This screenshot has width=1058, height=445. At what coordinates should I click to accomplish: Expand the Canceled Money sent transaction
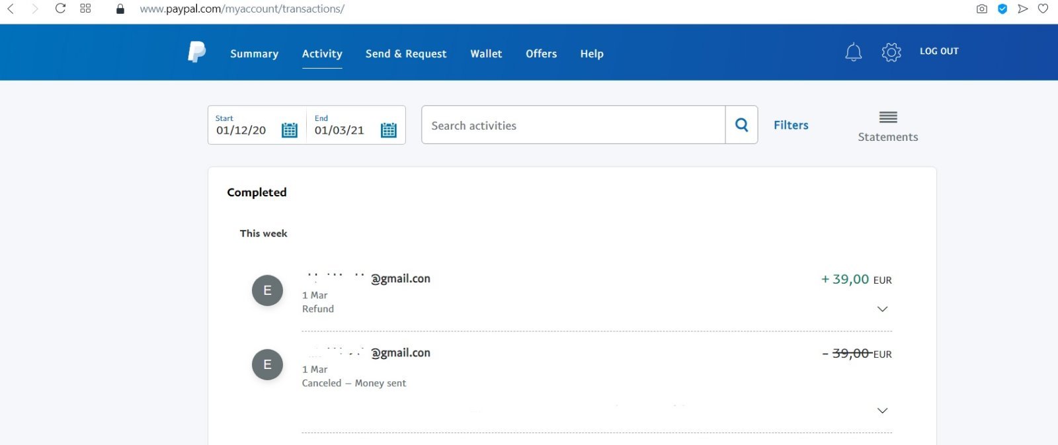882,411
